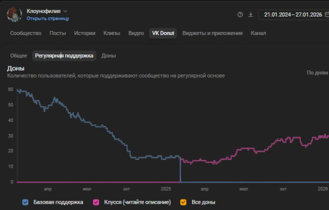Open the Доны sub-tab beside Регулярная поддержка

pos(109,56)
